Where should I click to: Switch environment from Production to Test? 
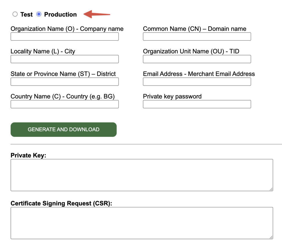15,14
